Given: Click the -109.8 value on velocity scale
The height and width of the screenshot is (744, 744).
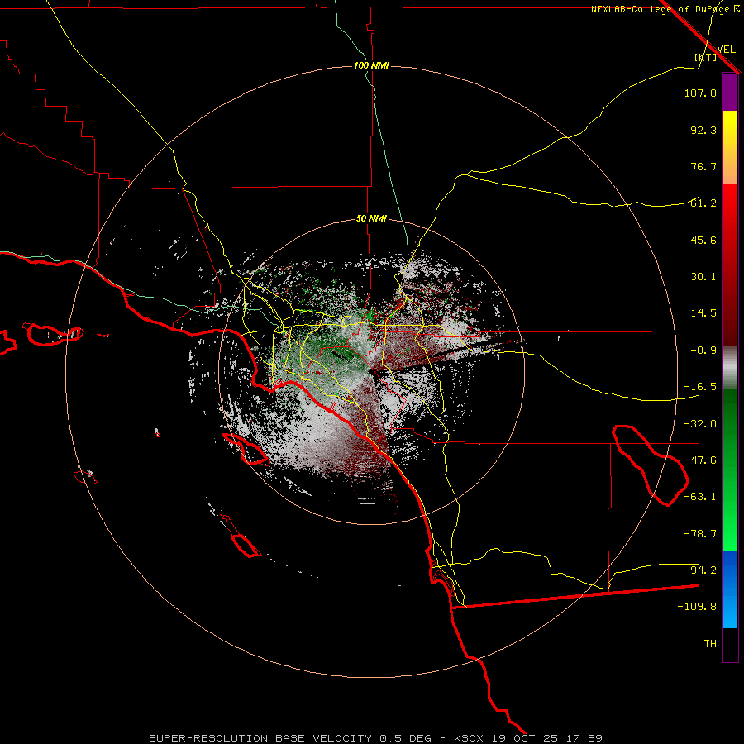Looking at the screenshot, I should [697, 607].
